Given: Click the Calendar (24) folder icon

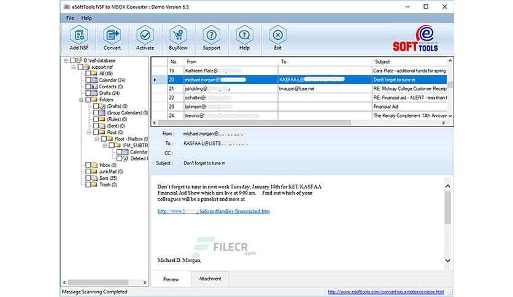Looking at the screenshot, I should [x=94, y=80].
